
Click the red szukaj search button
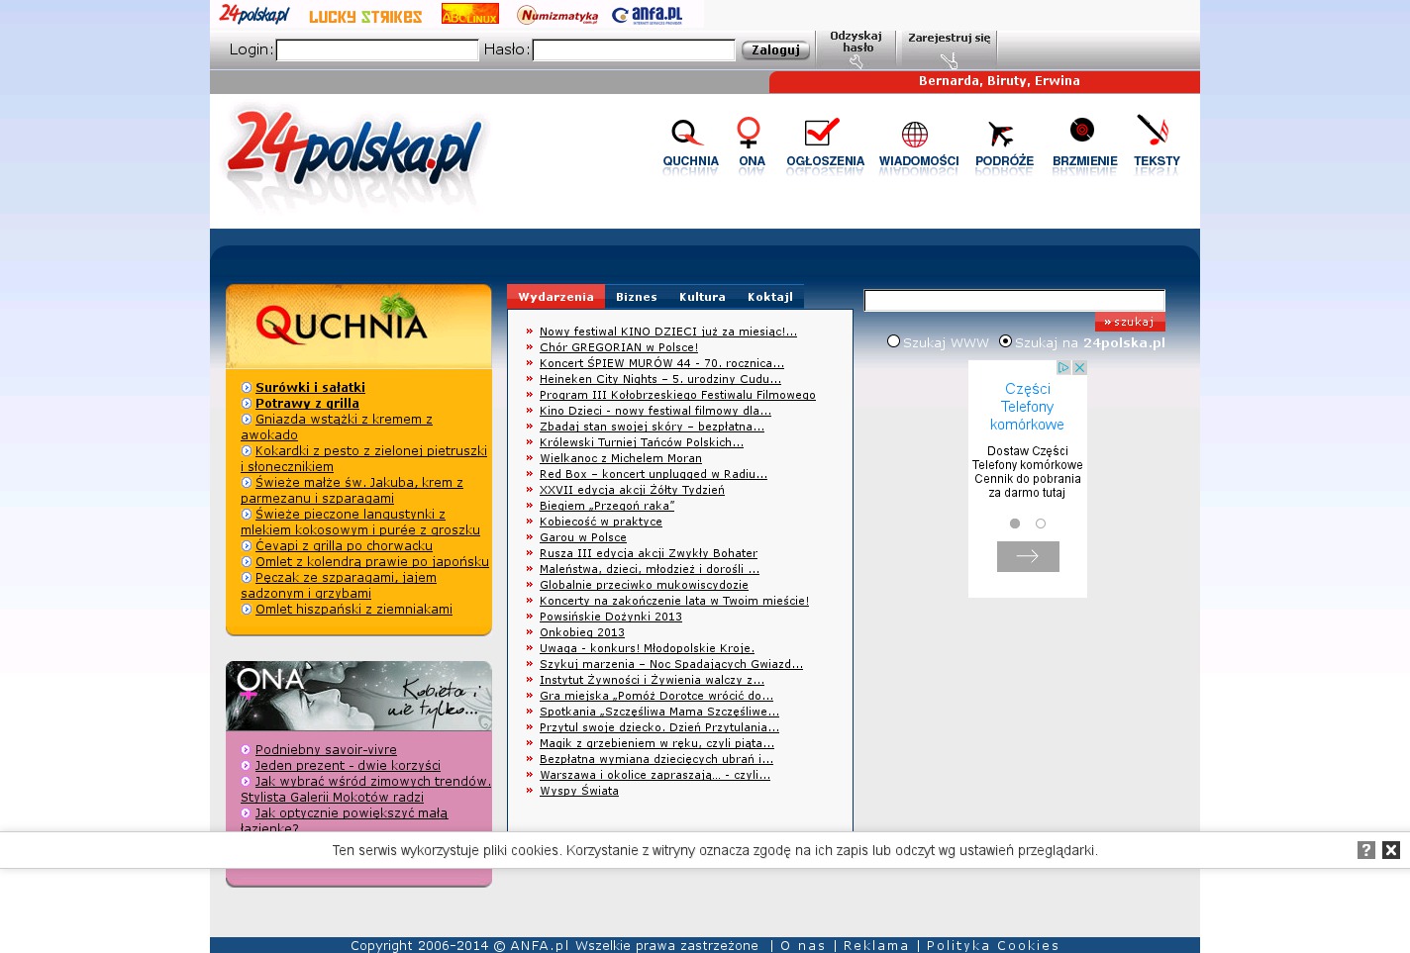pos(1130,323)
